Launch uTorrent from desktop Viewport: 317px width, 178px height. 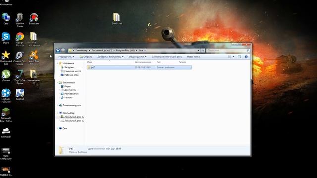tap(6, 76)
